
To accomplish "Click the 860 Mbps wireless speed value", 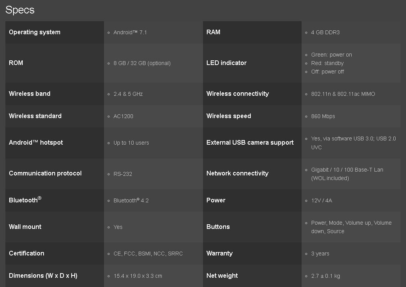I will coord(323,116).
